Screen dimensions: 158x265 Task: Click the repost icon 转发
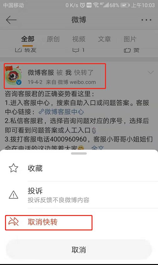[x=18, y=50]
